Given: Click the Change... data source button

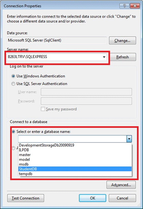Looking at the screenshot, I should 123,41.
